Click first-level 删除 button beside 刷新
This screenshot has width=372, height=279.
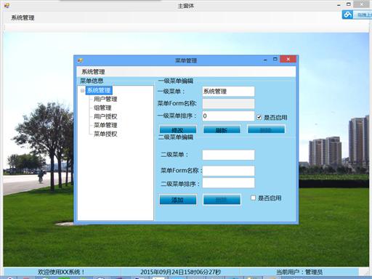click(x=266, y=129)
